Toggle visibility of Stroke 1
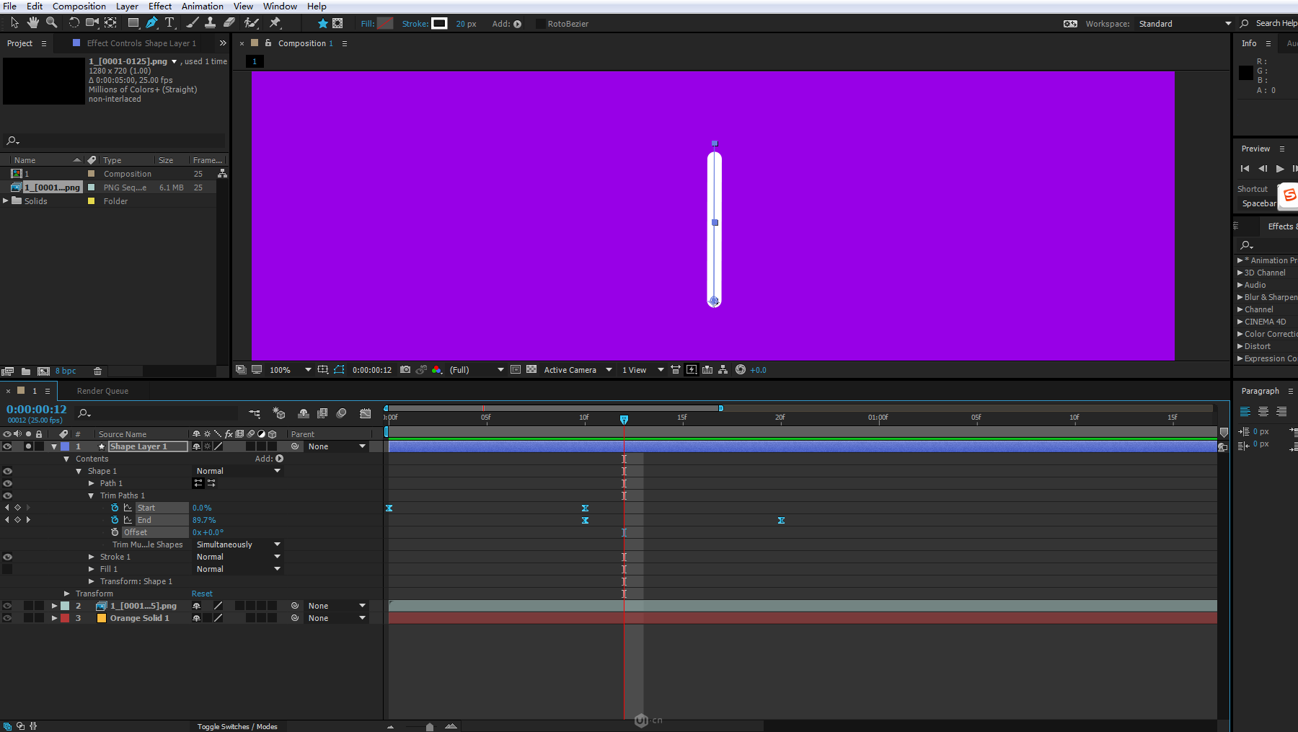The height and width of the screenshot is (732, 1298). pyautogui.click(x=7, y=557)
